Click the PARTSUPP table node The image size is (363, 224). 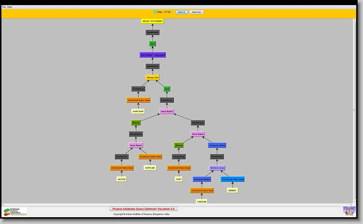click(x=138, y=112)
